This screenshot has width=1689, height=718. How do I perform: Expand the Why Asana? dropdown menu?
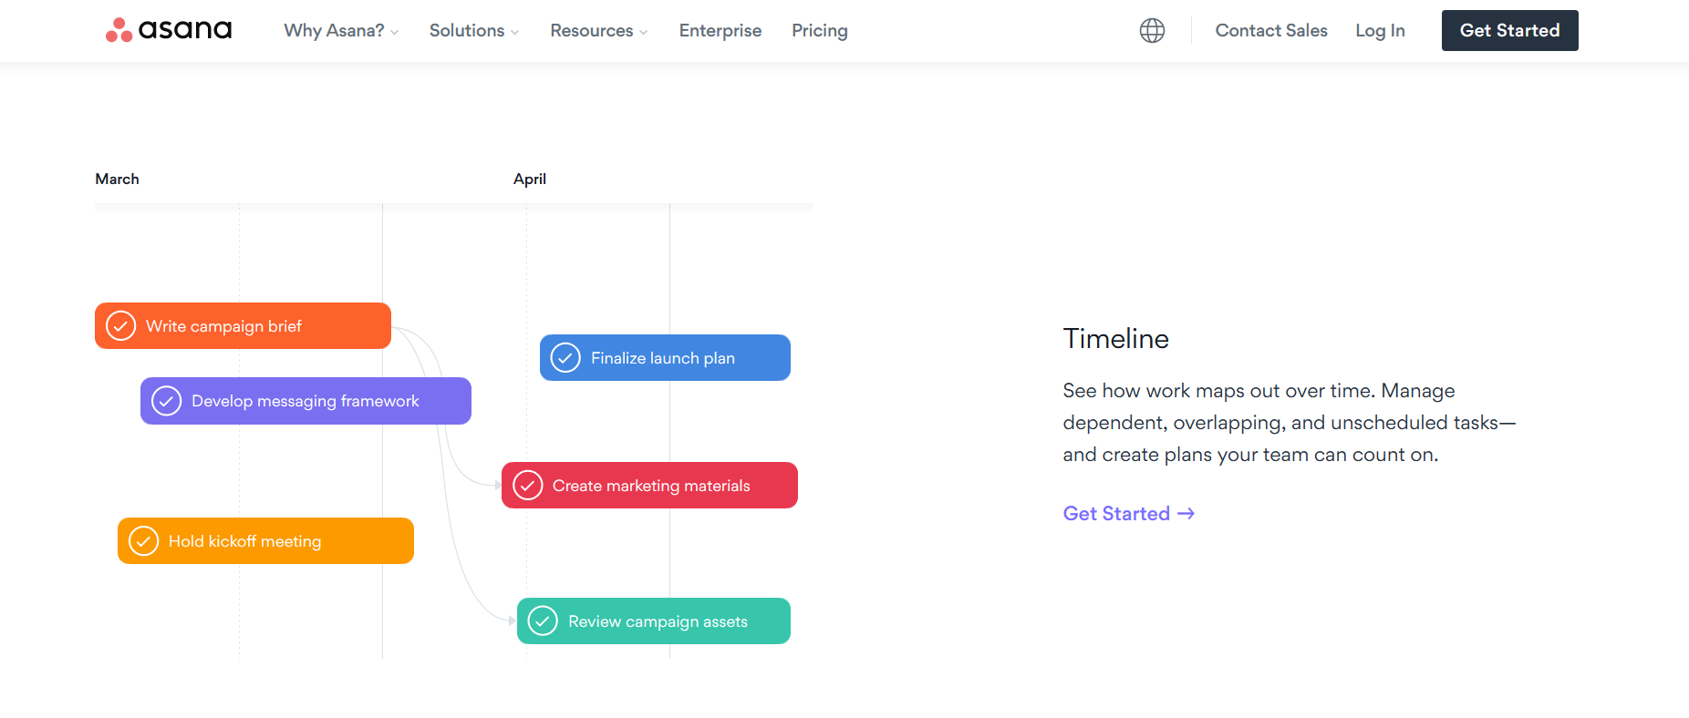tap(341, 31)
